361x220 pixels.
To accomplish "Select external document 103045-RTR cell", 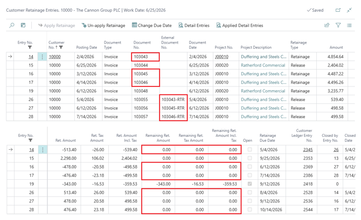I will 173,108.
